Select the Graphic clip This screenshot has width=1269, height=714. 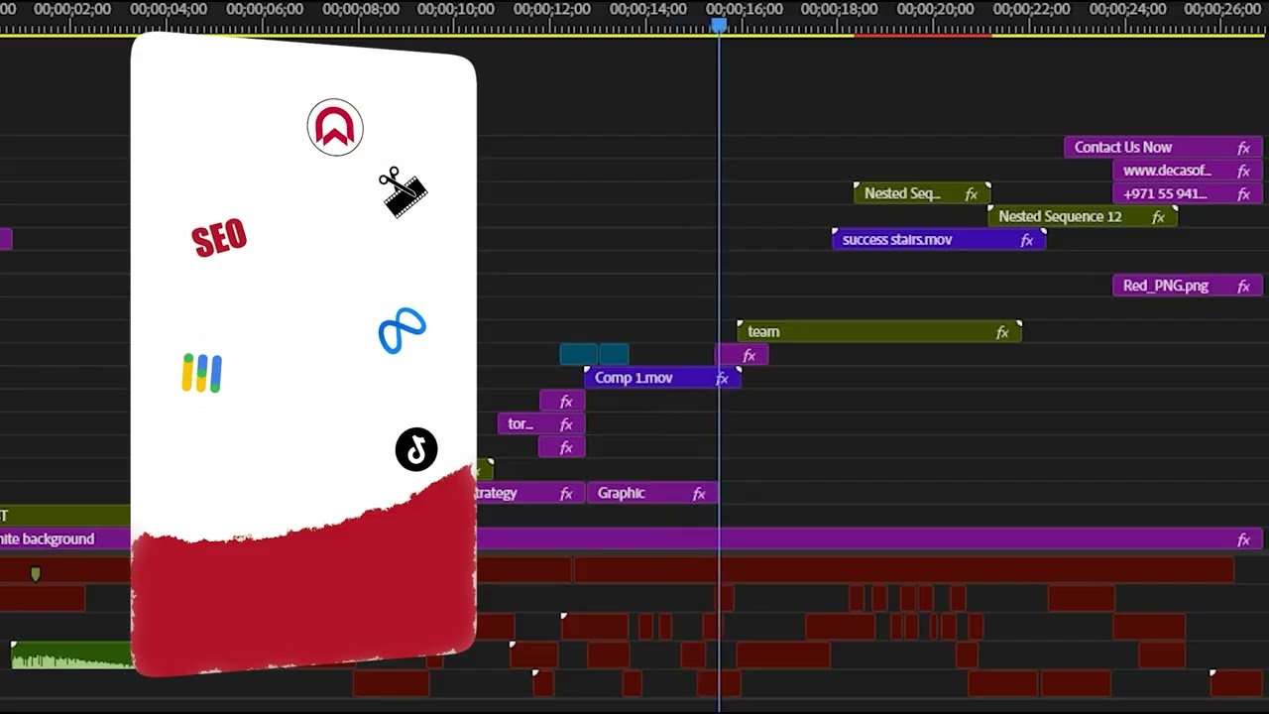coord(652,493)
